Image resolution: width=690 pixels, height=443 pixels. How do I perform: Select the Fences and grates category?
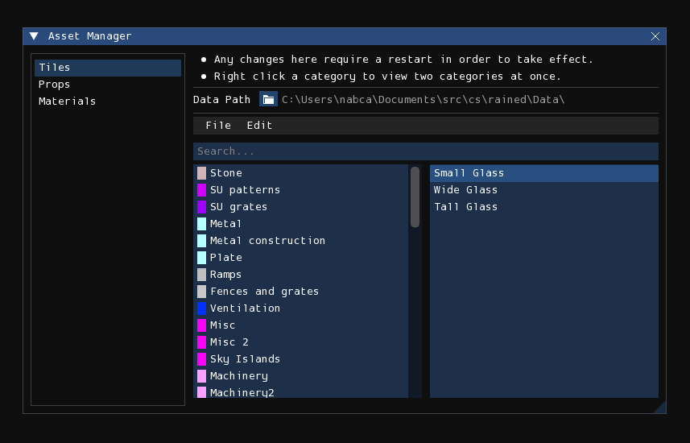302,292
